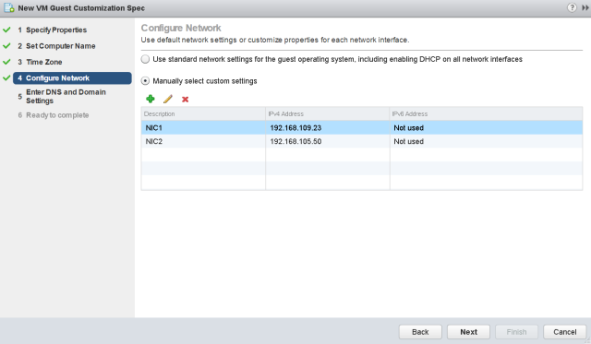The width and height of the screenshot is (591, 344).
Task: Click the Next button
Action: 468,332
